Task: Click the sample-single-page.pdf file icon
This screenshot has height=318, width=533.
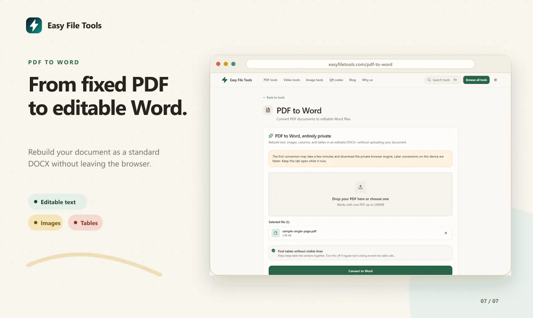Action: [x=275, y=233]
